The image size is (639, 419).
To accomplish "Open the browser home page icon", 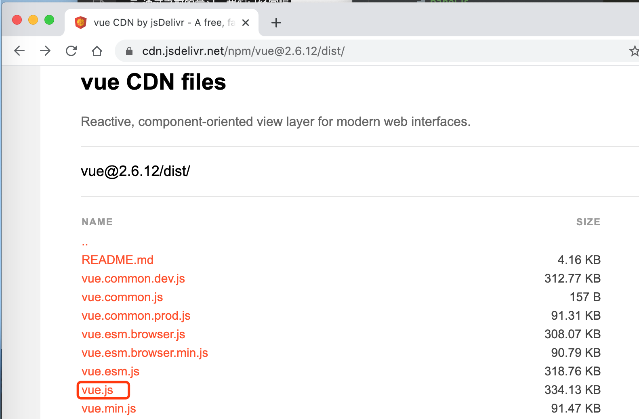I will coord(97,51).
